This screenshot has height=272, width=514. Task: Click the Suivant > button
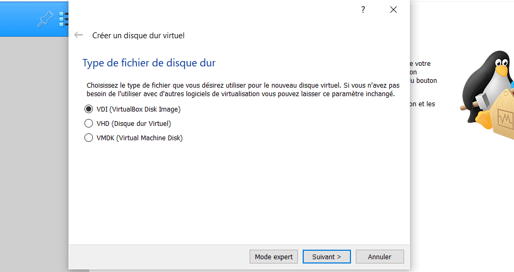tap(327, 257)
